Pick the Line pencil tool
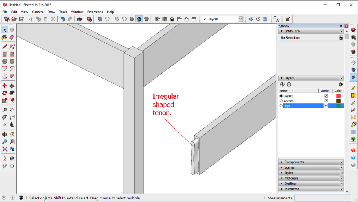This screenshot has height=202, width=358. pos(4,47)
